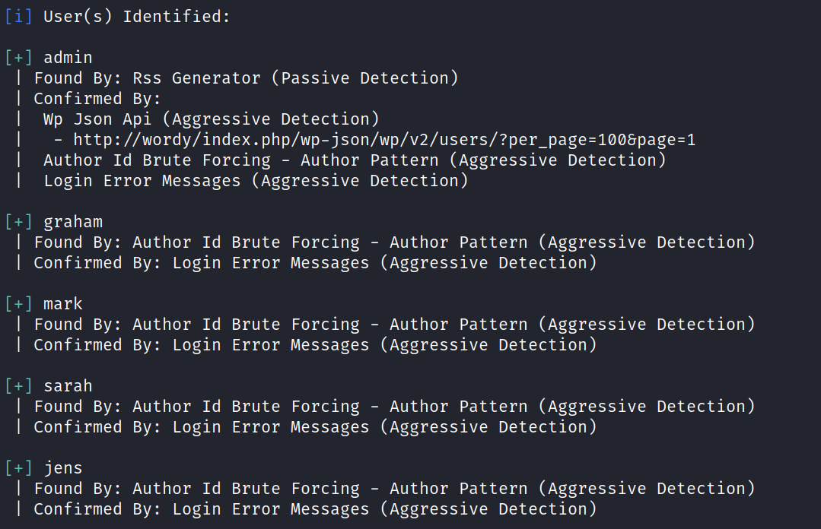
Task: Click the [+] marker beside graham
Action: tap(18, 221)
